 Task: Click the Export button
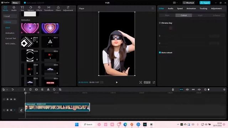[205, 3]
